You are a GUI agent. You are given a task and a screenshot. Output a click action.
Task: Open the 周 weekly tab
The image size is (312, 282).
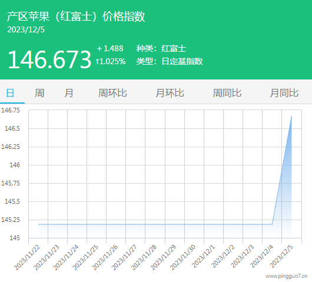39,93
